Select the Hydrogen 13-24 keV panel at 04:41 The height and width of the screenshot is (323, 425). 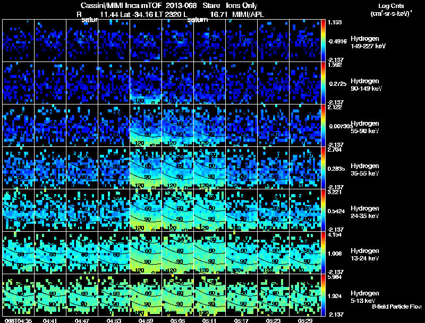[x=50, y=252]
